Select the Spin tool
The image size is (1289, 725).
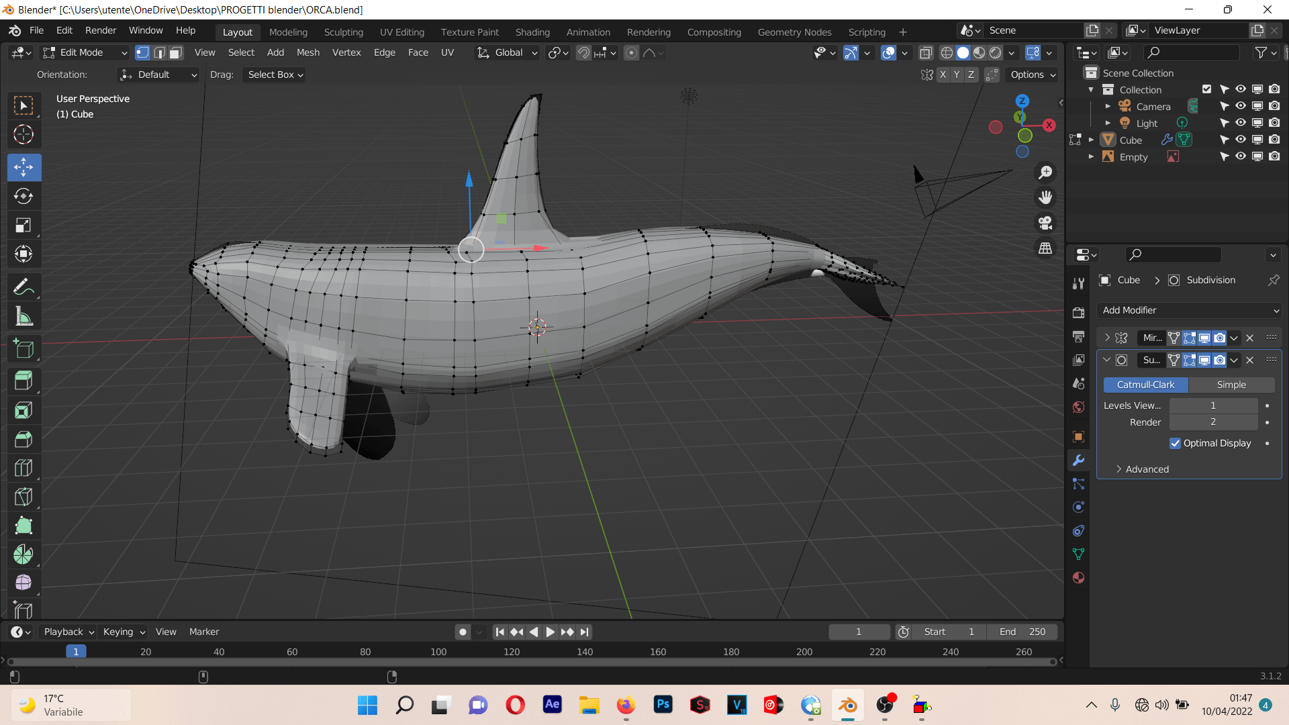click(x=23, y=554)
